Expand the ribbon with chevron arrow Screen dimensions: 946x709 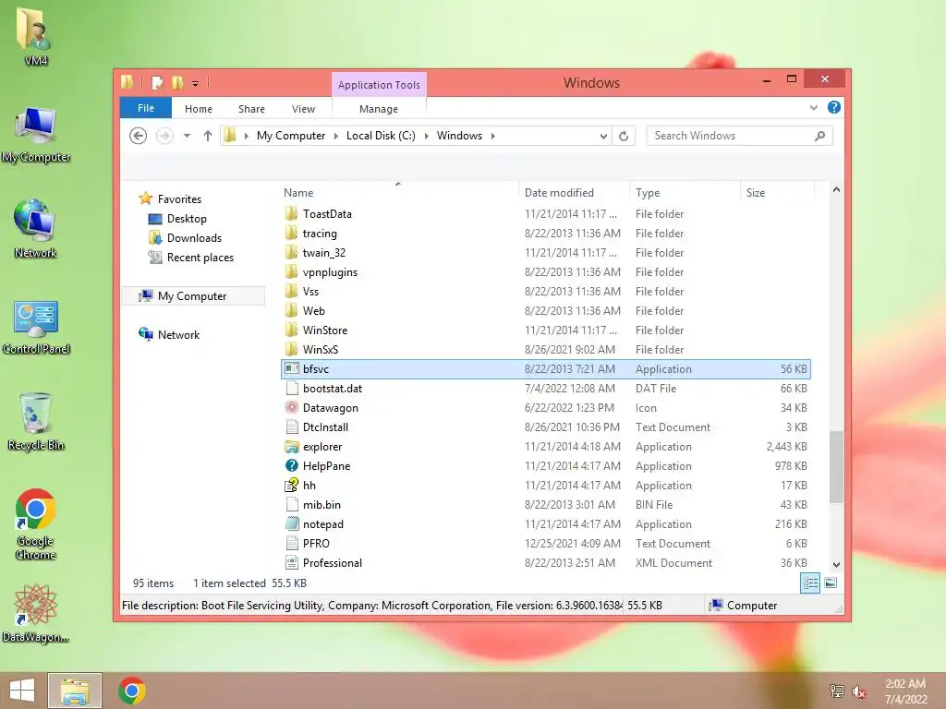pos(814,107)
